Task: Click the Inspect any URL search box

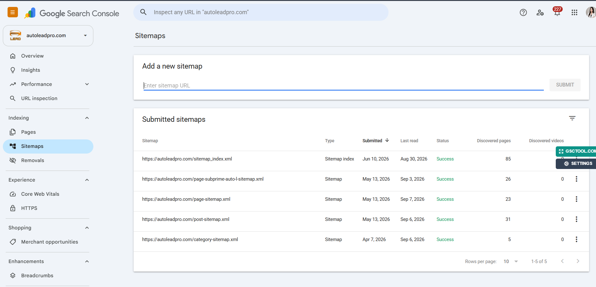Action: coord(261,12)
